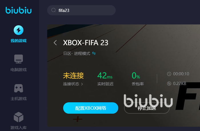This screenshot has width=200, height=131.
Task: Switch region mode via blue arrows icon
Action: (x=94, y=53)
